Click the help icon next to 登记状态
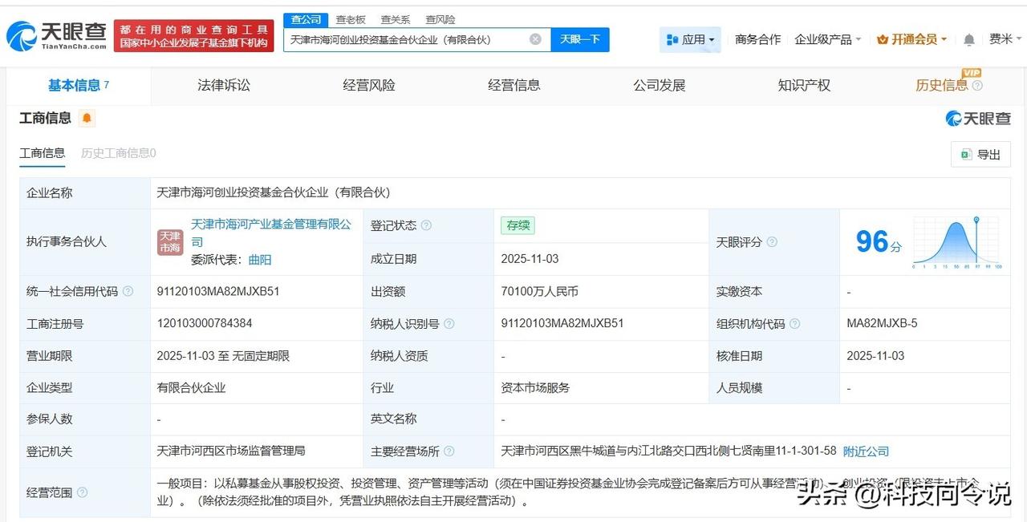 tap(428, 225)
